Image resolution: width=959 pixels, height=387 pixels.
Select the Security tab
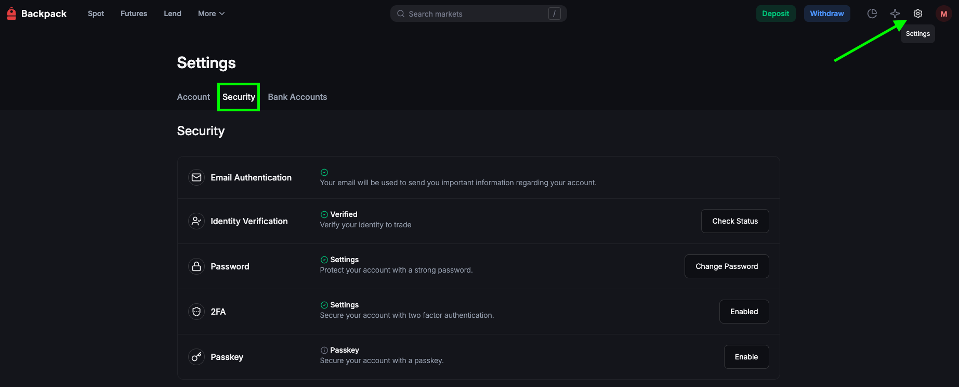tap(239, 97)
